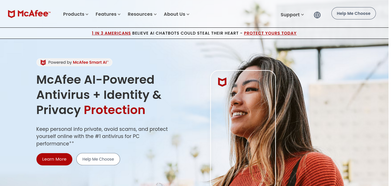Open the Support menu
This screenshot has height=186, width=392.
(292, 15)
